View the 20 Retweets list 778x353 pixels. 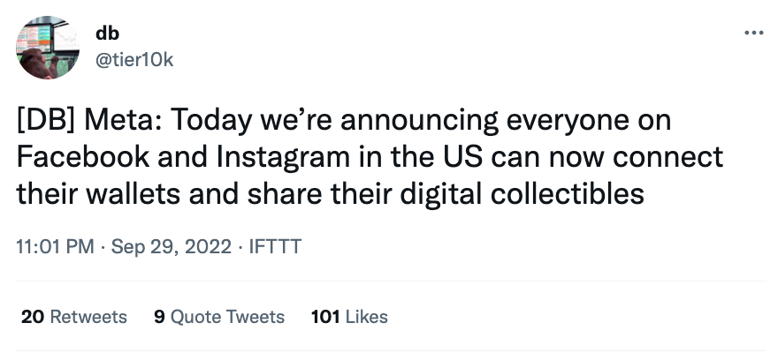point(74,316)
